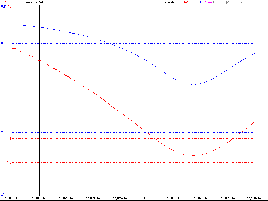Screen dimensions: 268x201
Task: Toggle the blue R.L. legend entry
Action: [200, 2]
